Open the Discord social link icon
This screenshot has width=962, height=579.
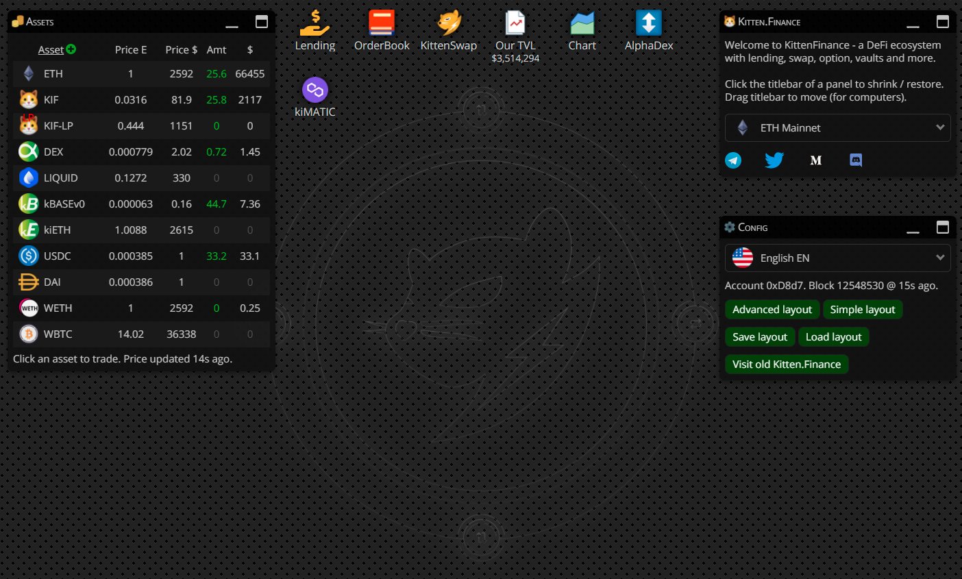(x=856, y=160)
